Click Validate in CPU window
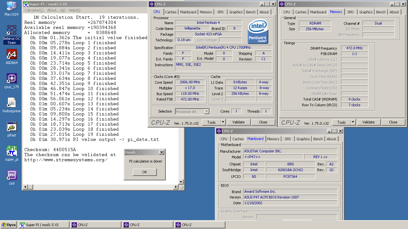This screenshot has height=229, width=408. click(x=238, y=122)
